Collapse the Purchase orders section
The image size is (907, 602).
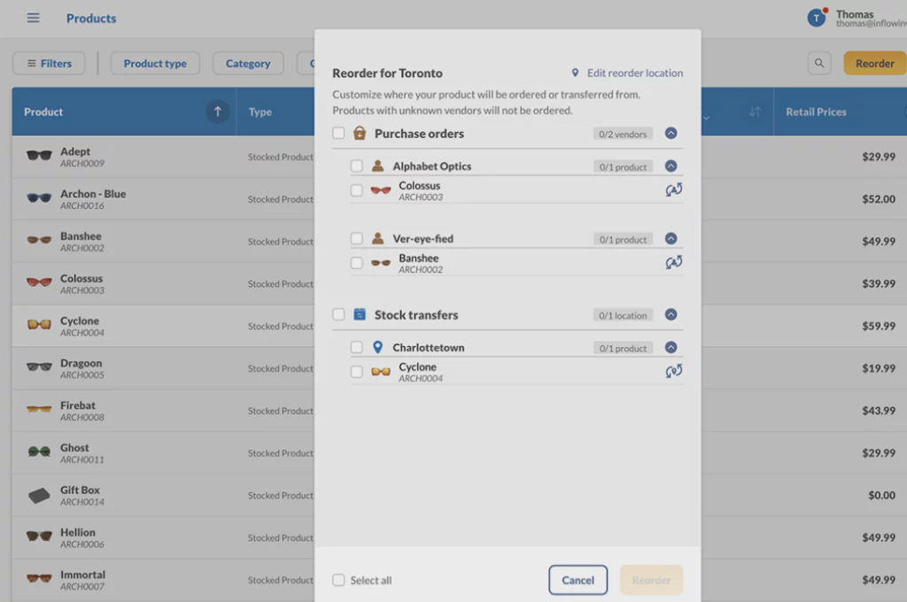point(671,134)
